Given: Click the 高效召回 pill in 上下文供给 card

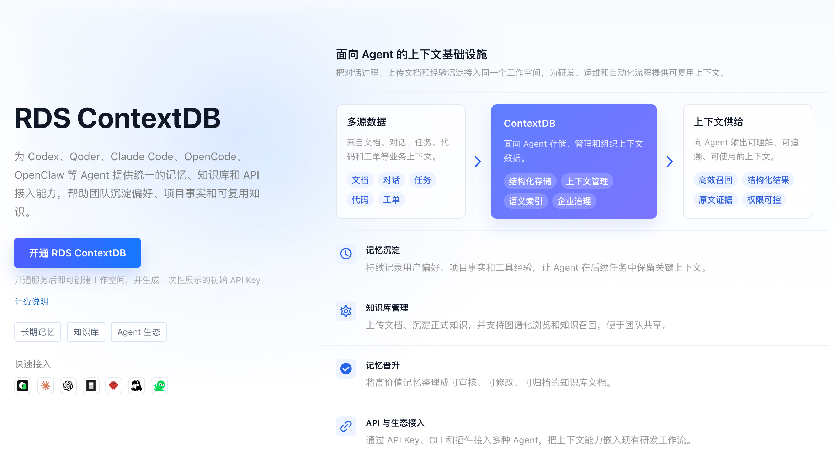Looking at the screenshot, I should (716, 180).
